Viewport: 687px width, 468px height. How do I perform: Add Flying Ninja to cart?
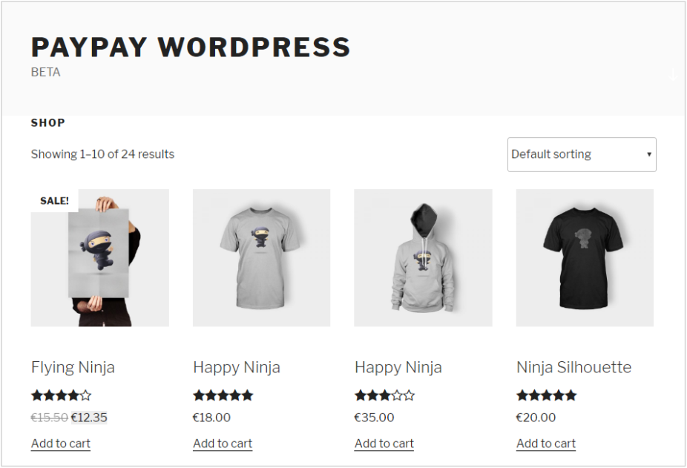pos(61,444)
